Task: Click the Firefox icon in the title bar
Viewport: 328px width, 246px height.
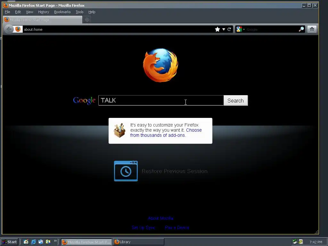Action: [x=6, y=5]
